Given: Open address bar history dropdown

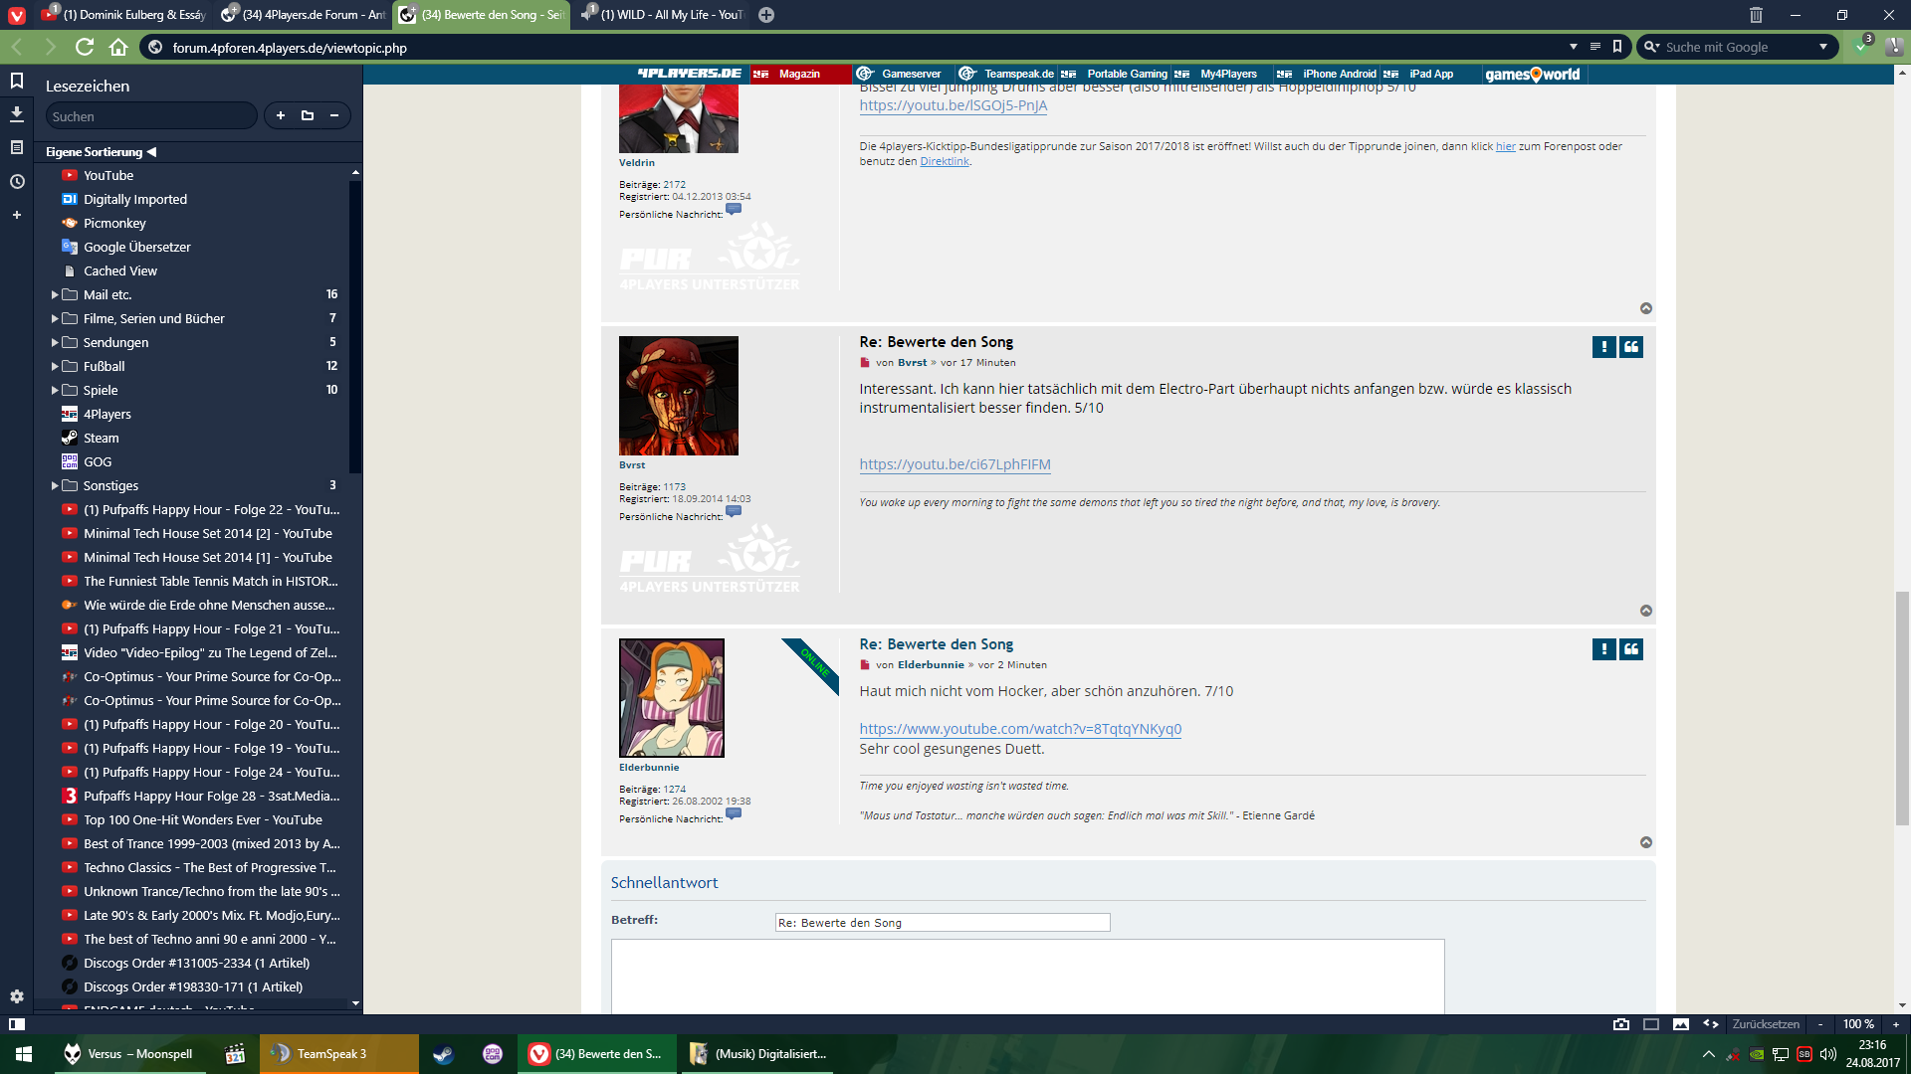Looking at the screenshot, I should point(1574,47).
